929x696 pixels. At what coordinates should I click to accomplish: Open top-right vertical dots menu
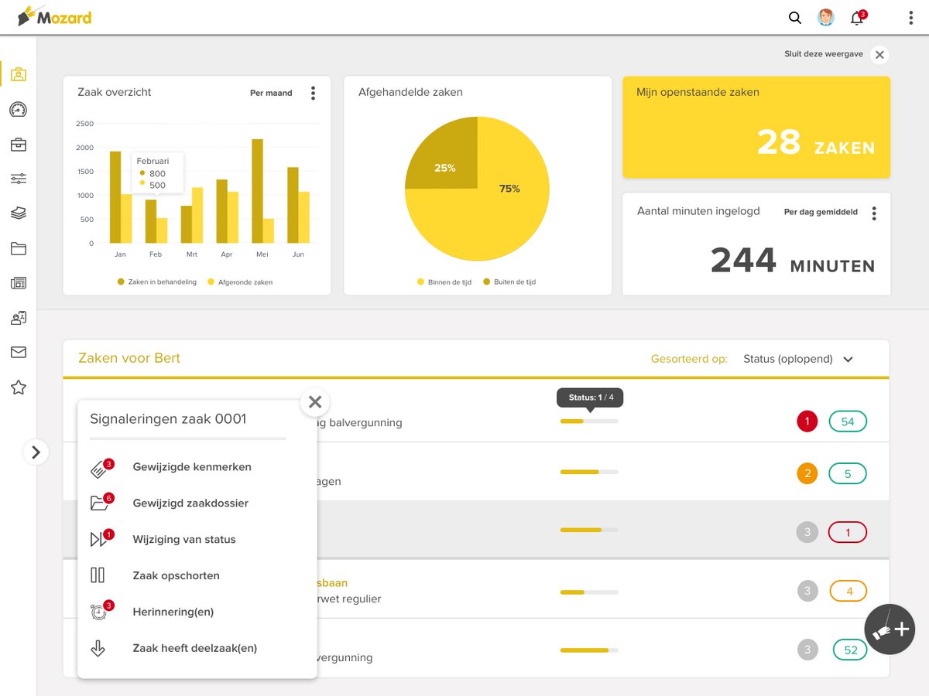click(x=911, y=18)
